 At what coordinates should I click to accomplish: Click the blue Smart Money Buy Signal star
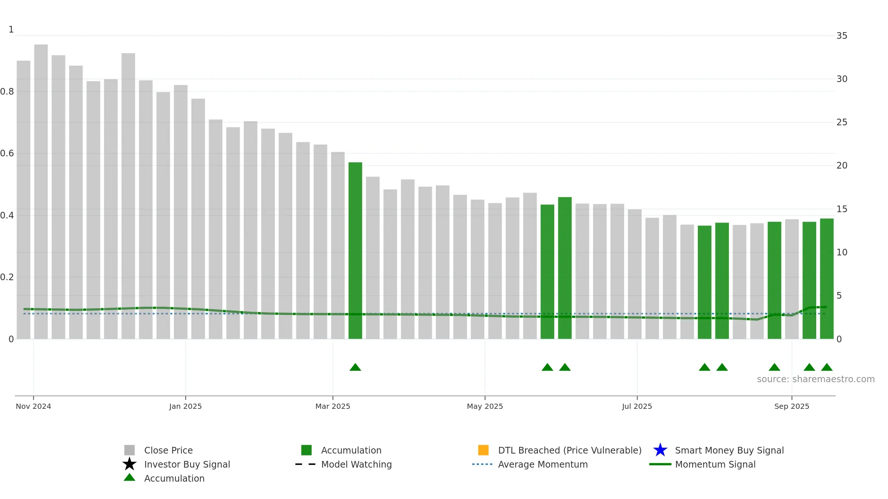pyautogui.click(x=660, y=450)
